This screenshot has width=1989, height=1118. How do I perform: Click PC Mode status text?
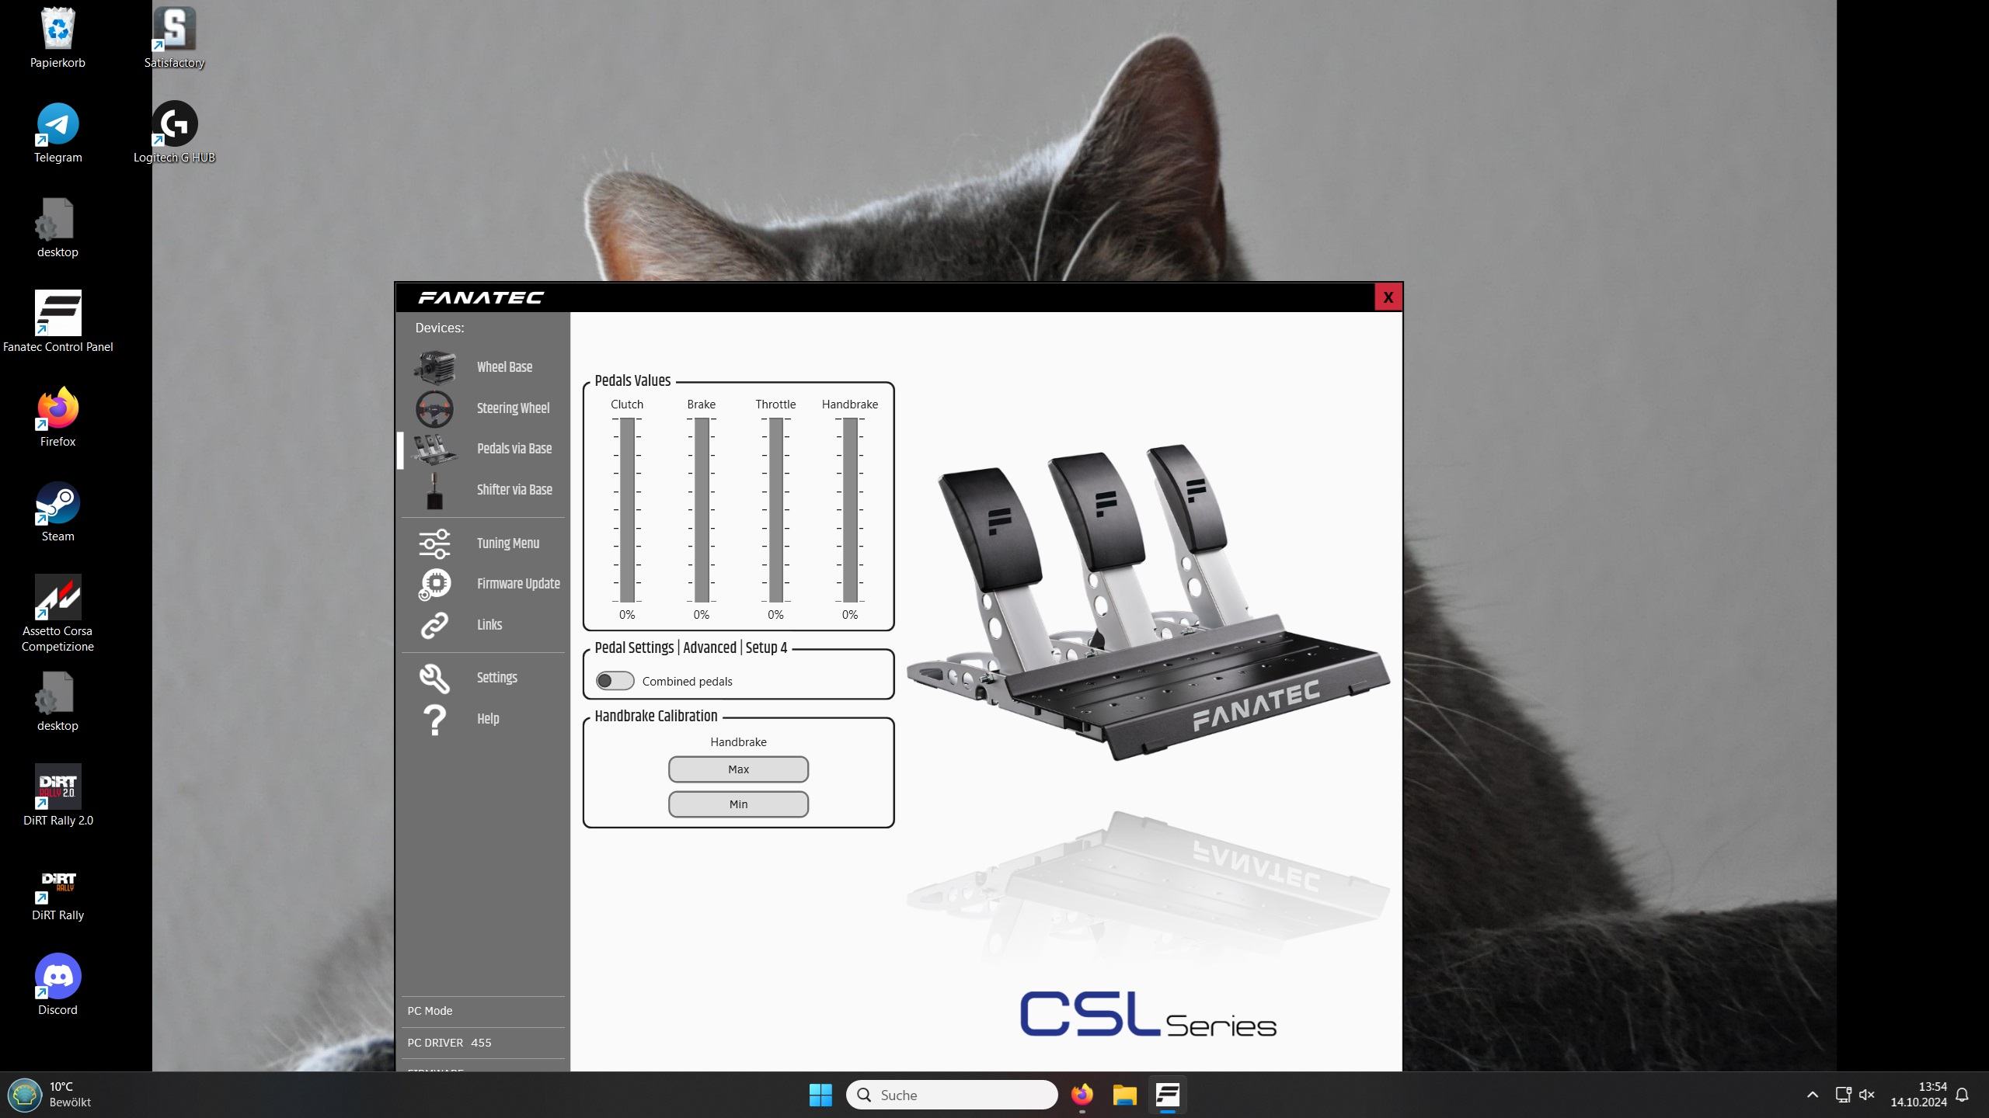point(430,1011)
